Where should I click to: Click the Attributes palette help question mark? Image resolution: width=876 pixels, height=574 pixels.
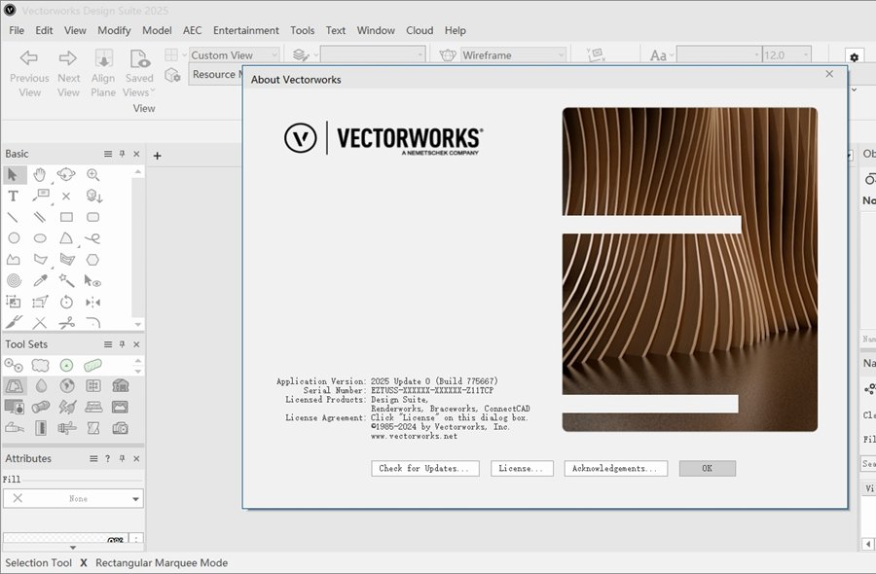[x=107, y=458]
